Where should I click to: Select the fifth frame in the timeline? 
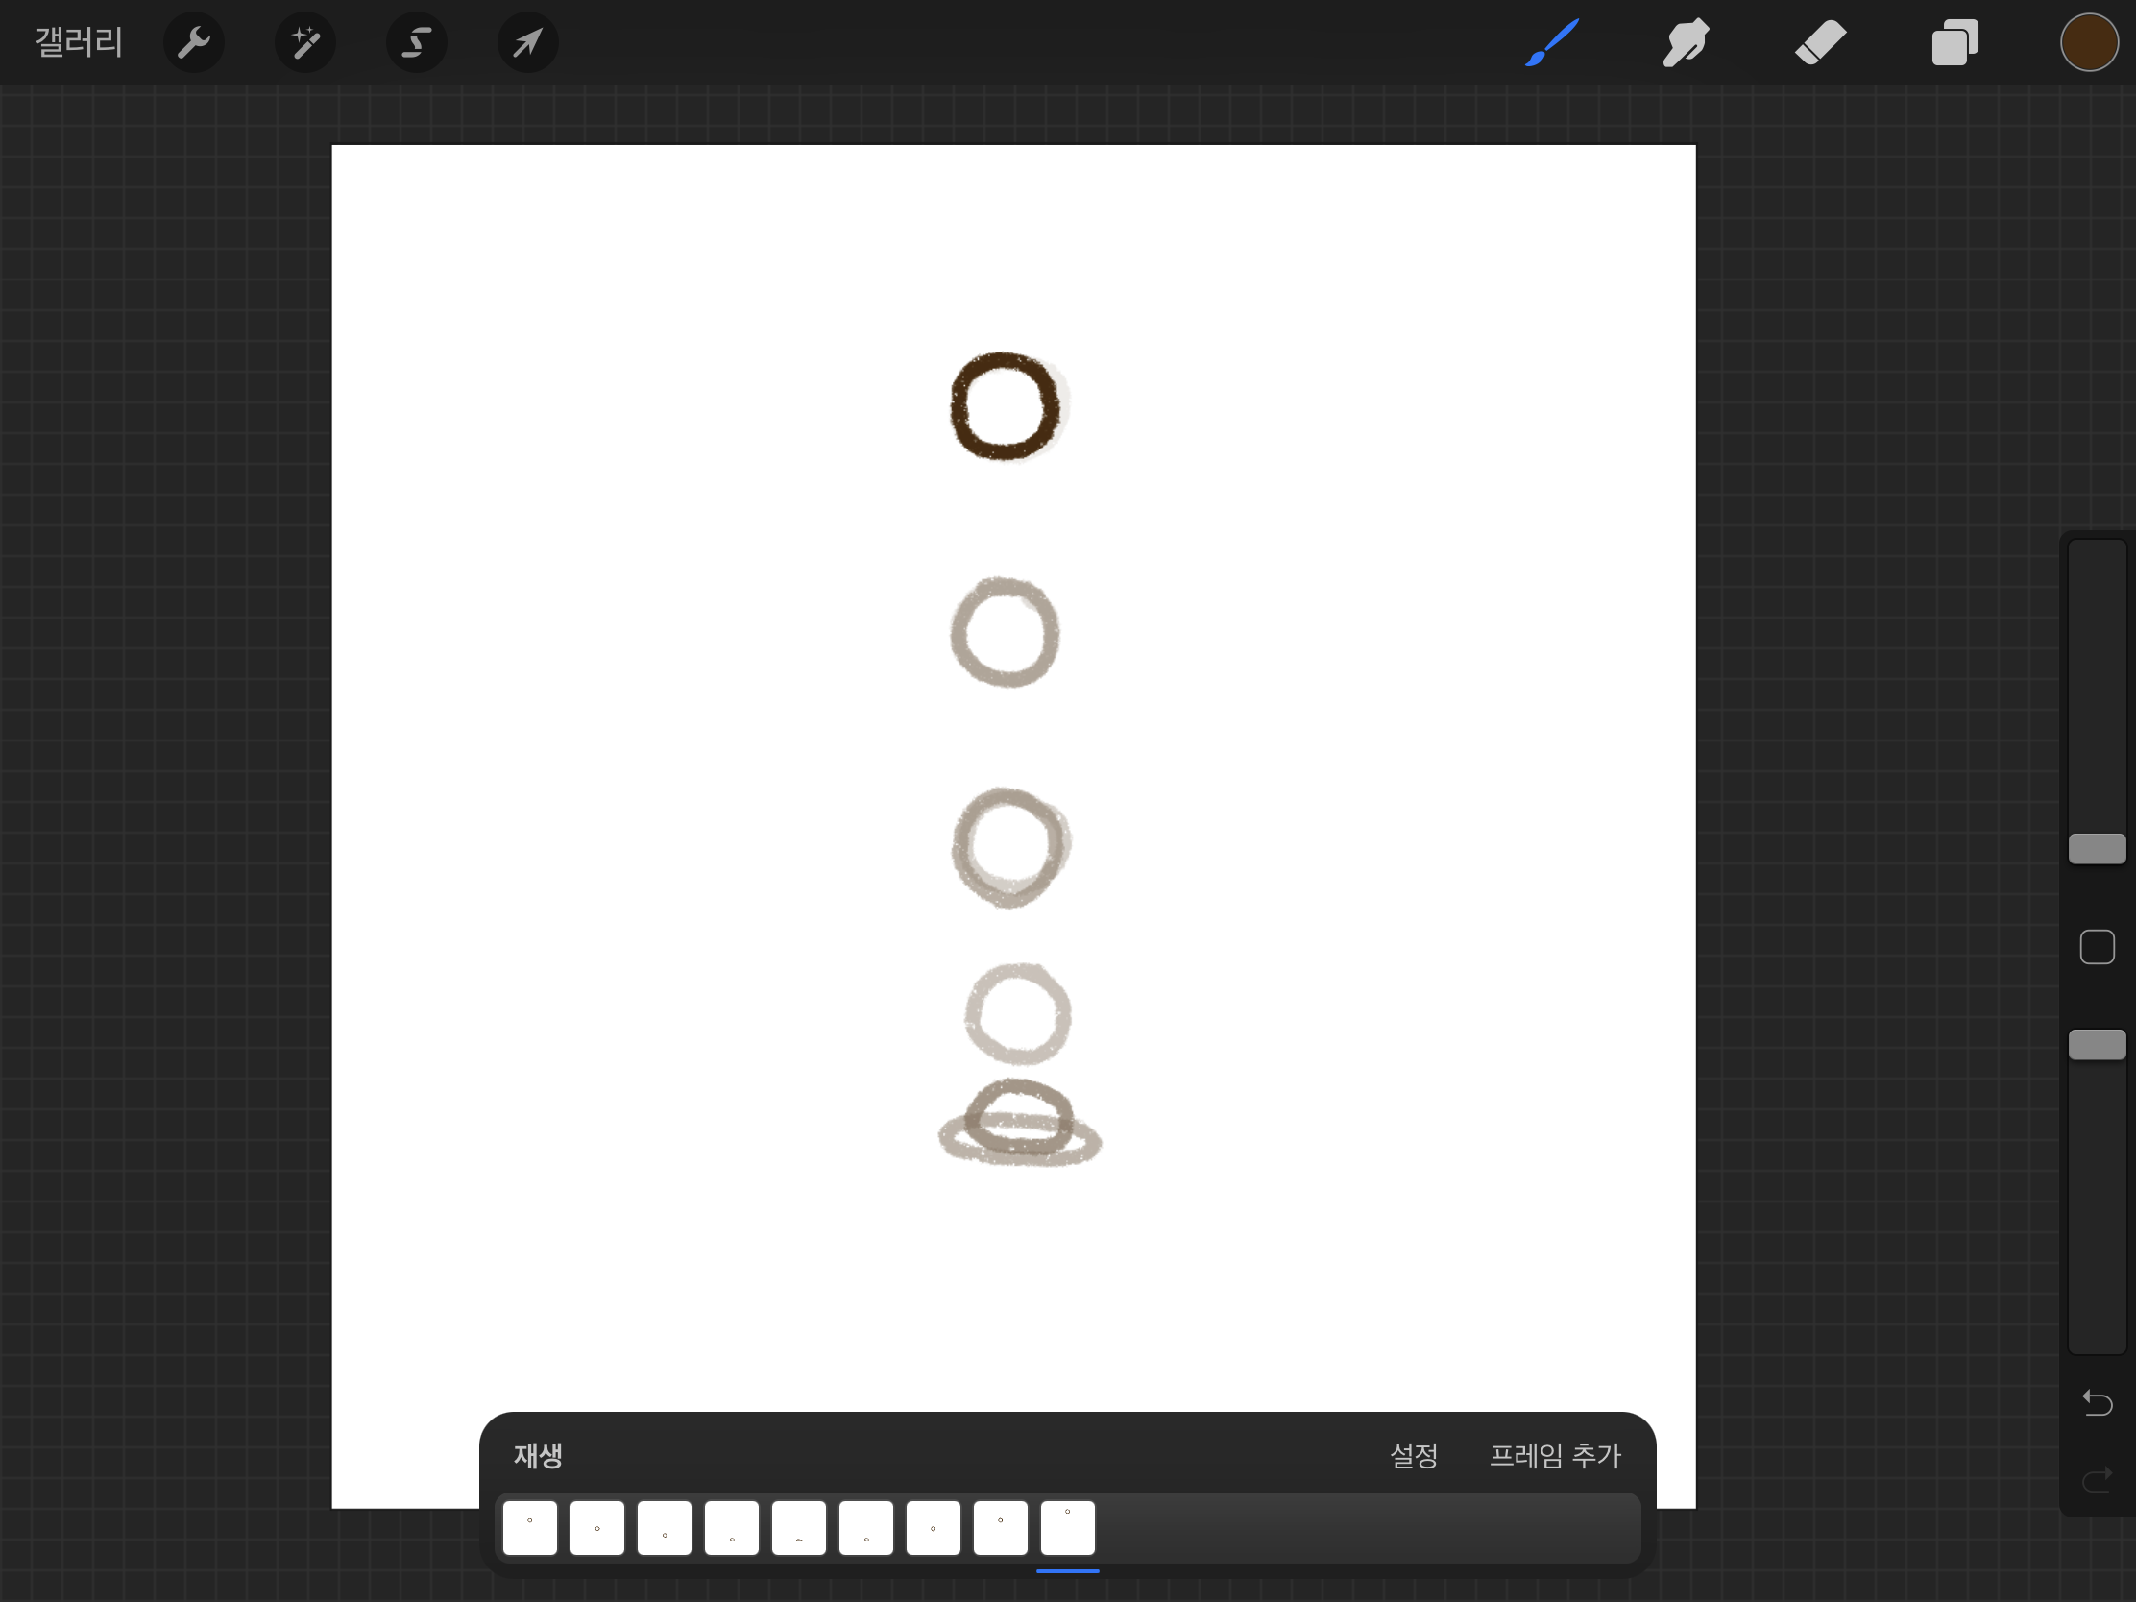click(798, 1528)
